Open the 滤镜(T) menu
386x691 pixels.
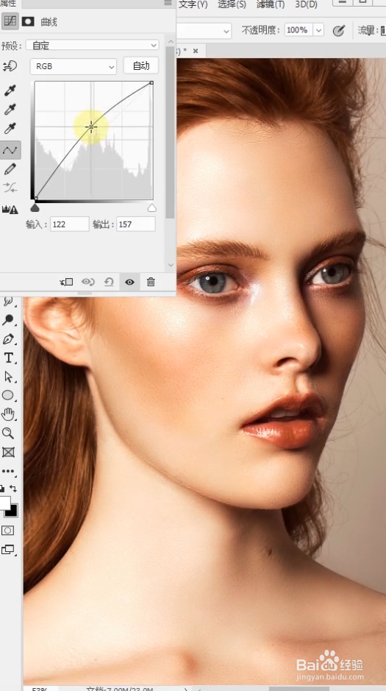271,4
